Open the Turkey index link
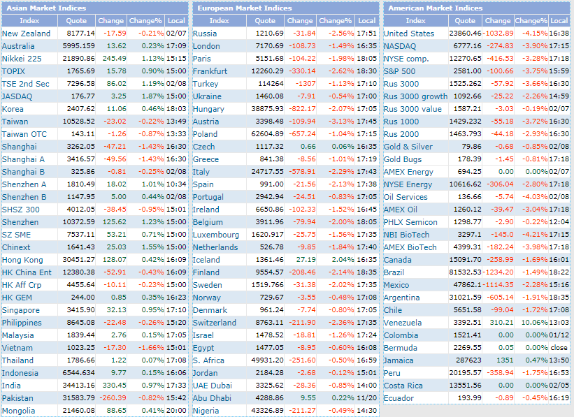Viewport: 574px width, 417px height. point(206,84)
